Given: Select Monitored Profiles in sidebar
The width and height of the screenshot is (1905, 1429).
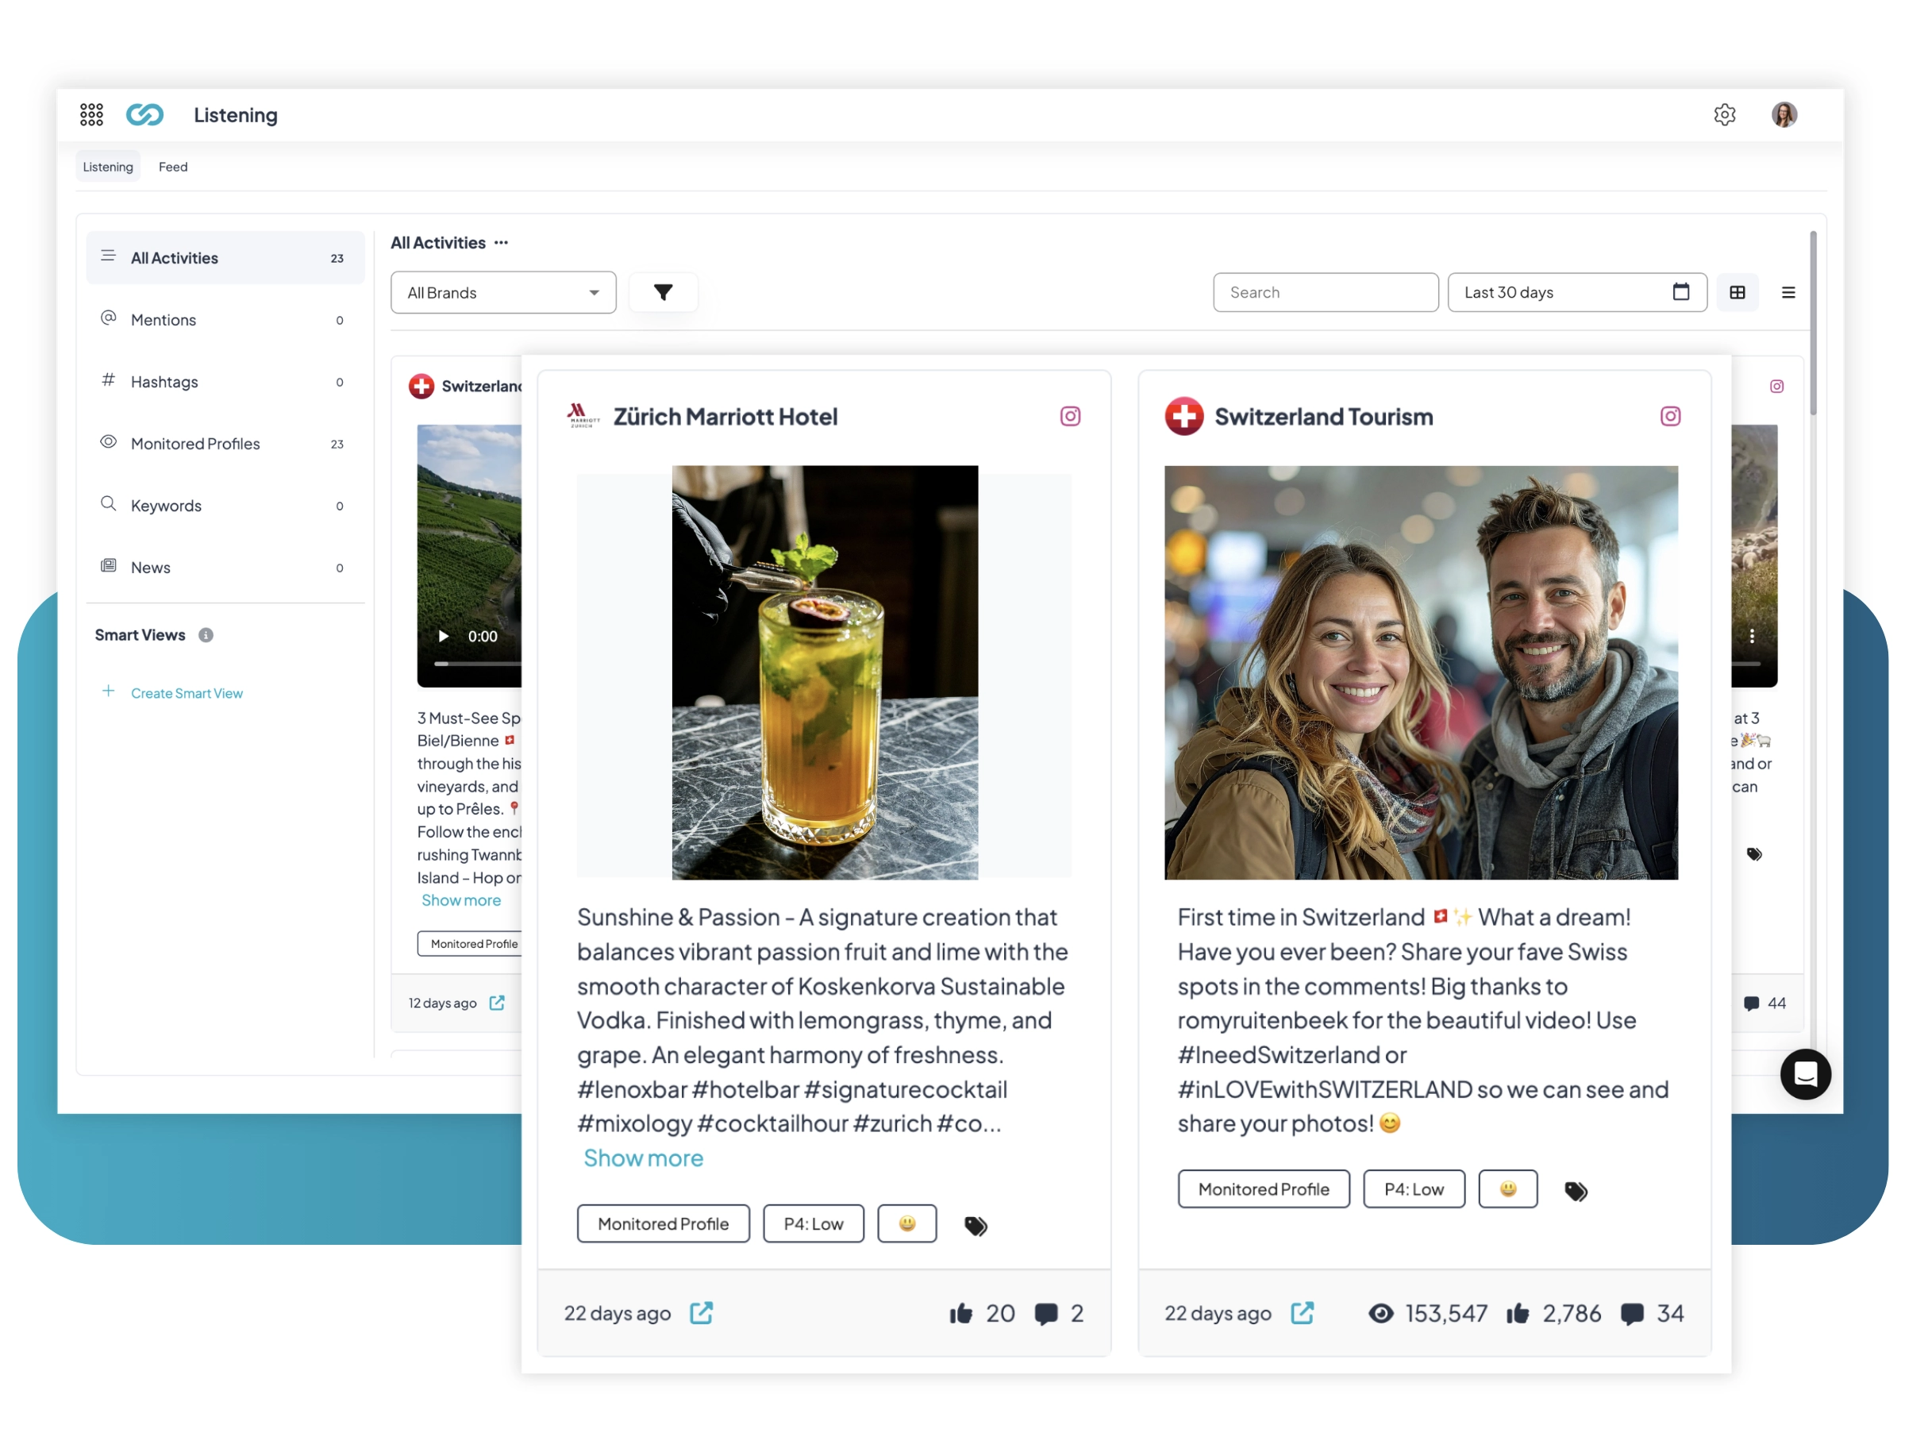Looking at the screenshot, I should pyautogui.click(x=195, y=444).
